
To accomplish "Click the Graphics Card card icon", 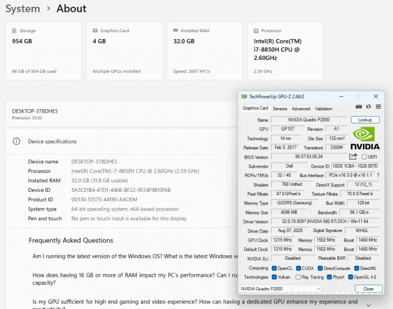I will tap(95, 31).
